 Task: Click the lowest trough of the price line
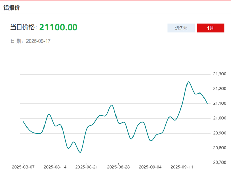pyautogui.click(x=80, y=152)
